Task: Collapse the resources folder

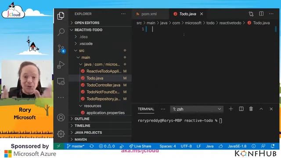Action: pos(101,106)
